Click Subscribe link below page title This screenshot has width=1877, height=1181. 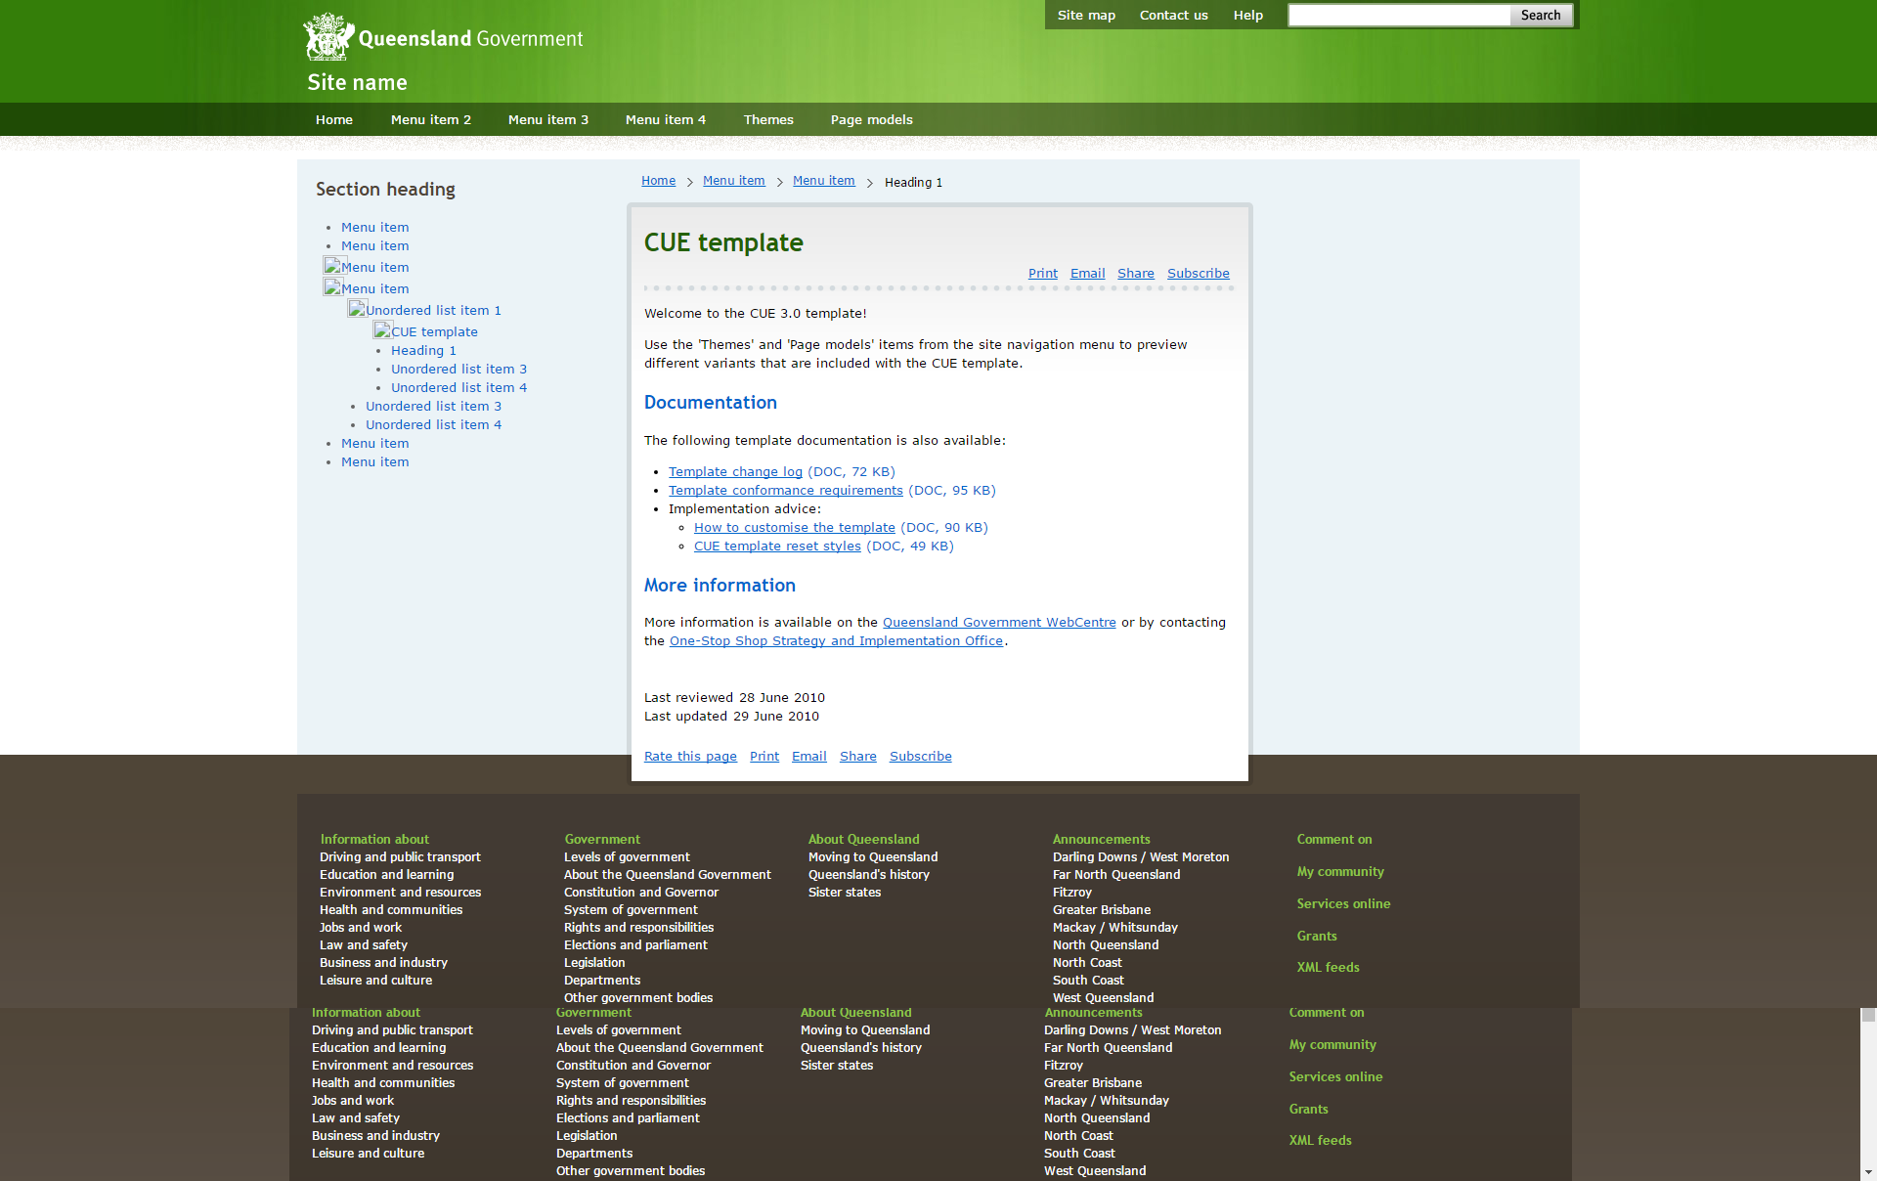[1198, 273]
